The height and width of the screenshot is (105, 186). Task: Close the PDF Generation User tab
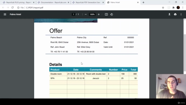click(103, 2)
